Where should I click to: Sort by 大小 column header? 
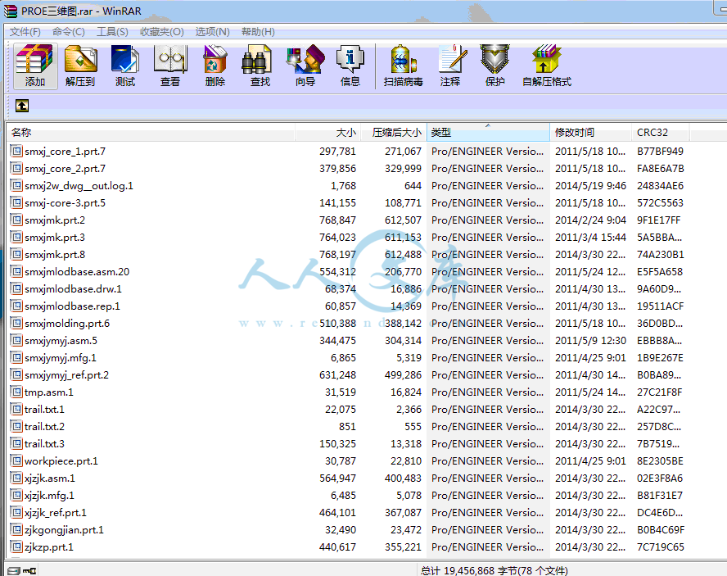tap(327, 132)
